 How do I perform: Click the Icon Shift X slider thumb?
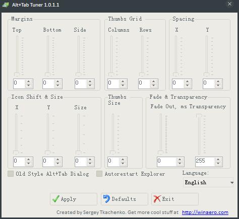(x=16, y=153)
